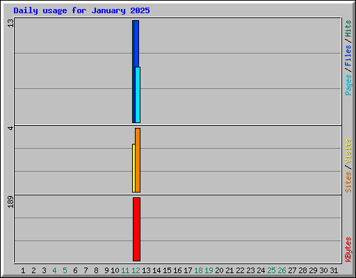This screenshot has width=356, height=278.
Task: Click day '10' on the x-axis
Action: click(115, 270)
